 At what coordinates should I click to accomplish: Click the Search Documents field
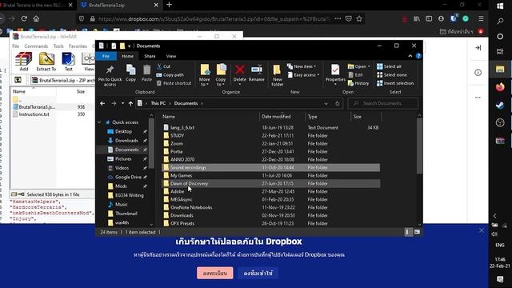pyautogui.click(x=383, y=103)
